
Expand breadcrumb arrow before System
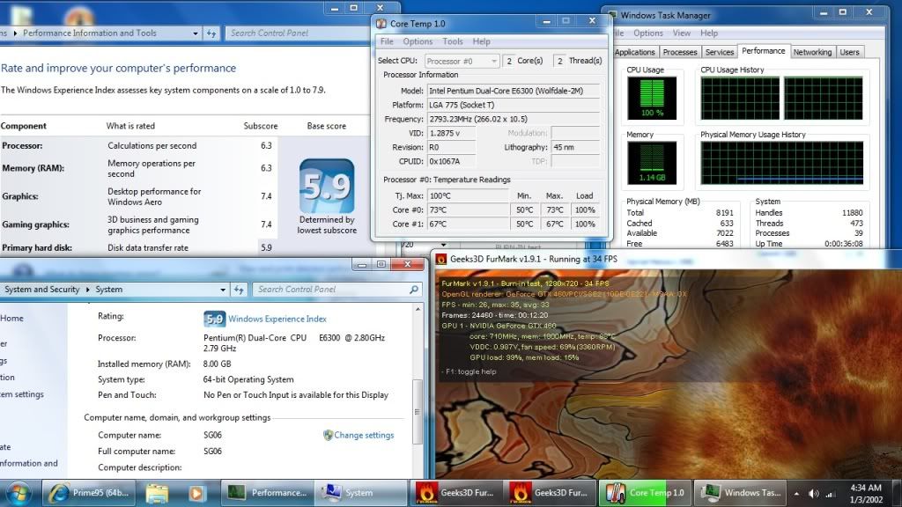pos(87,290)
